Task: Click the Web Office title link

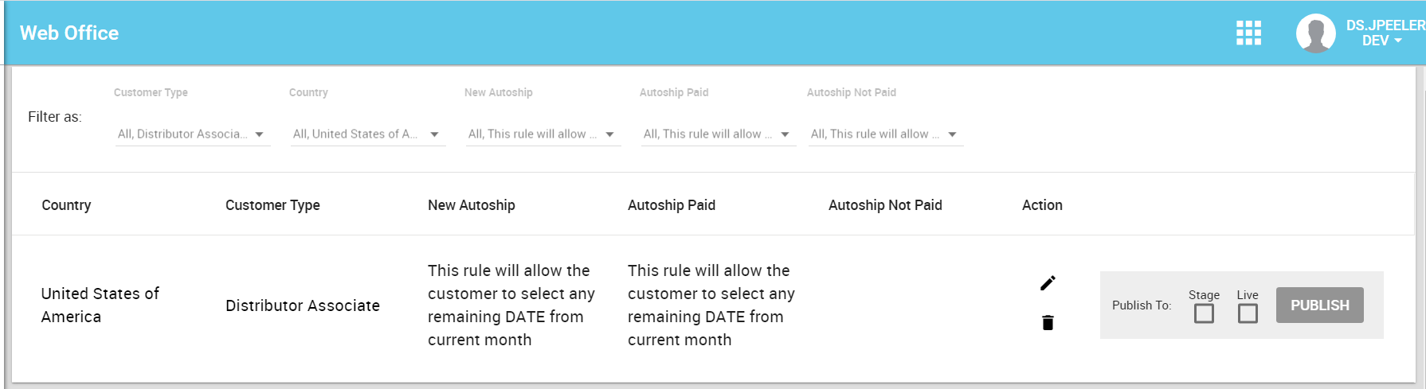Action: [x=69, y=33]
